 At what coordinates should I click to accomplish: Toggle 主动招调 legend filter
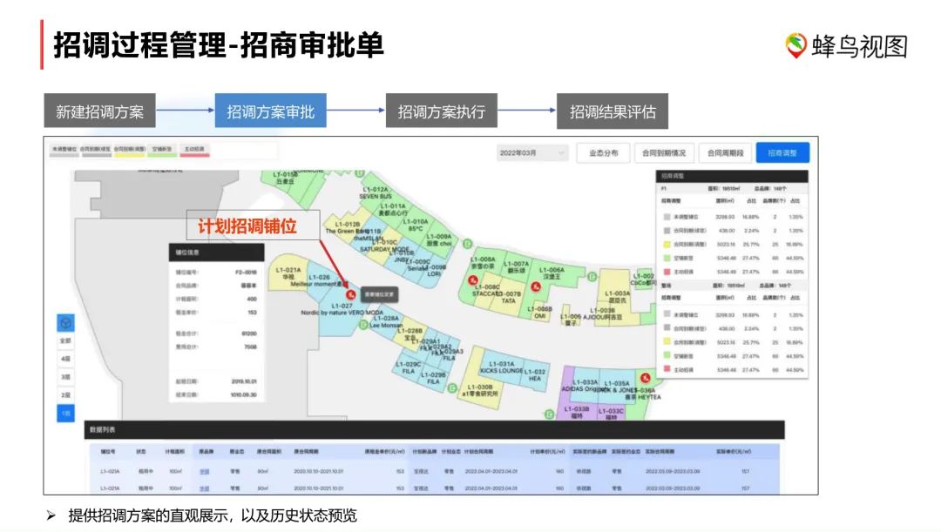(x=193, y=151)
